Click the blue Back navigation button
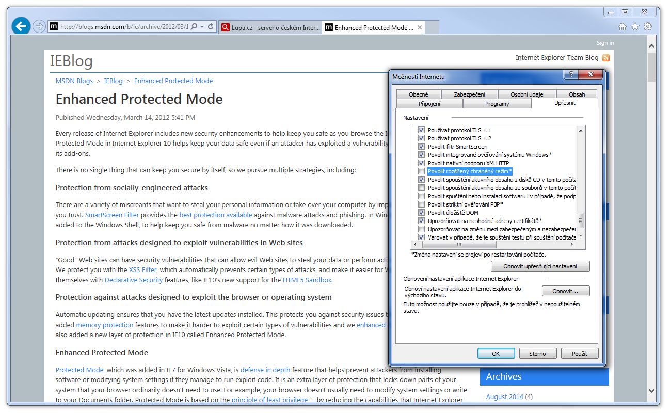 pyautogui.click(x=21, y=26)
